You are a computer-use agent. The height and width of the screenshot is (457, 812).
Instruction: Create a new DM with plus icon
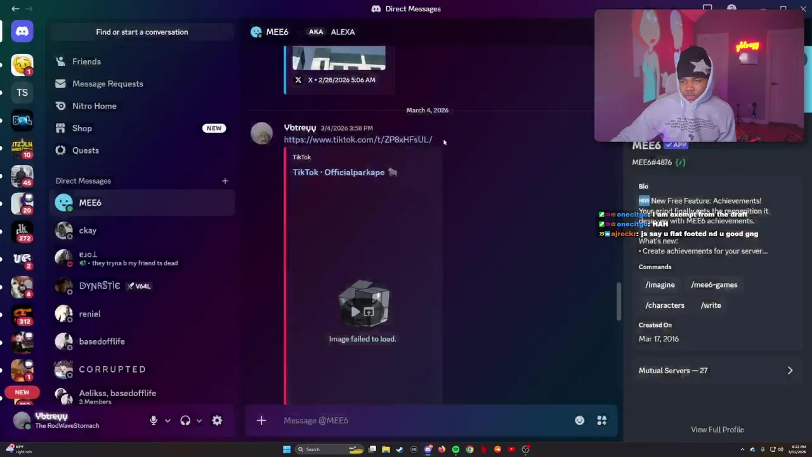pos(225,181)
